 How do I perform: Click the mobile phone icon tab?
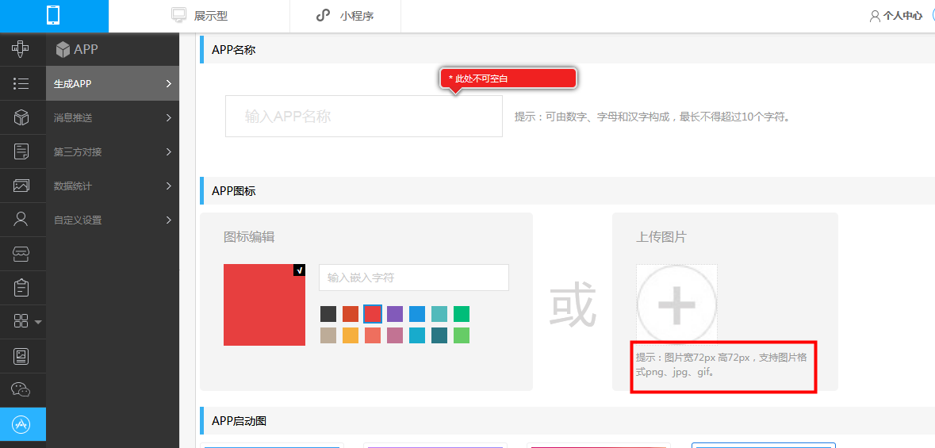pyautogui.click(x=54, y=16)
